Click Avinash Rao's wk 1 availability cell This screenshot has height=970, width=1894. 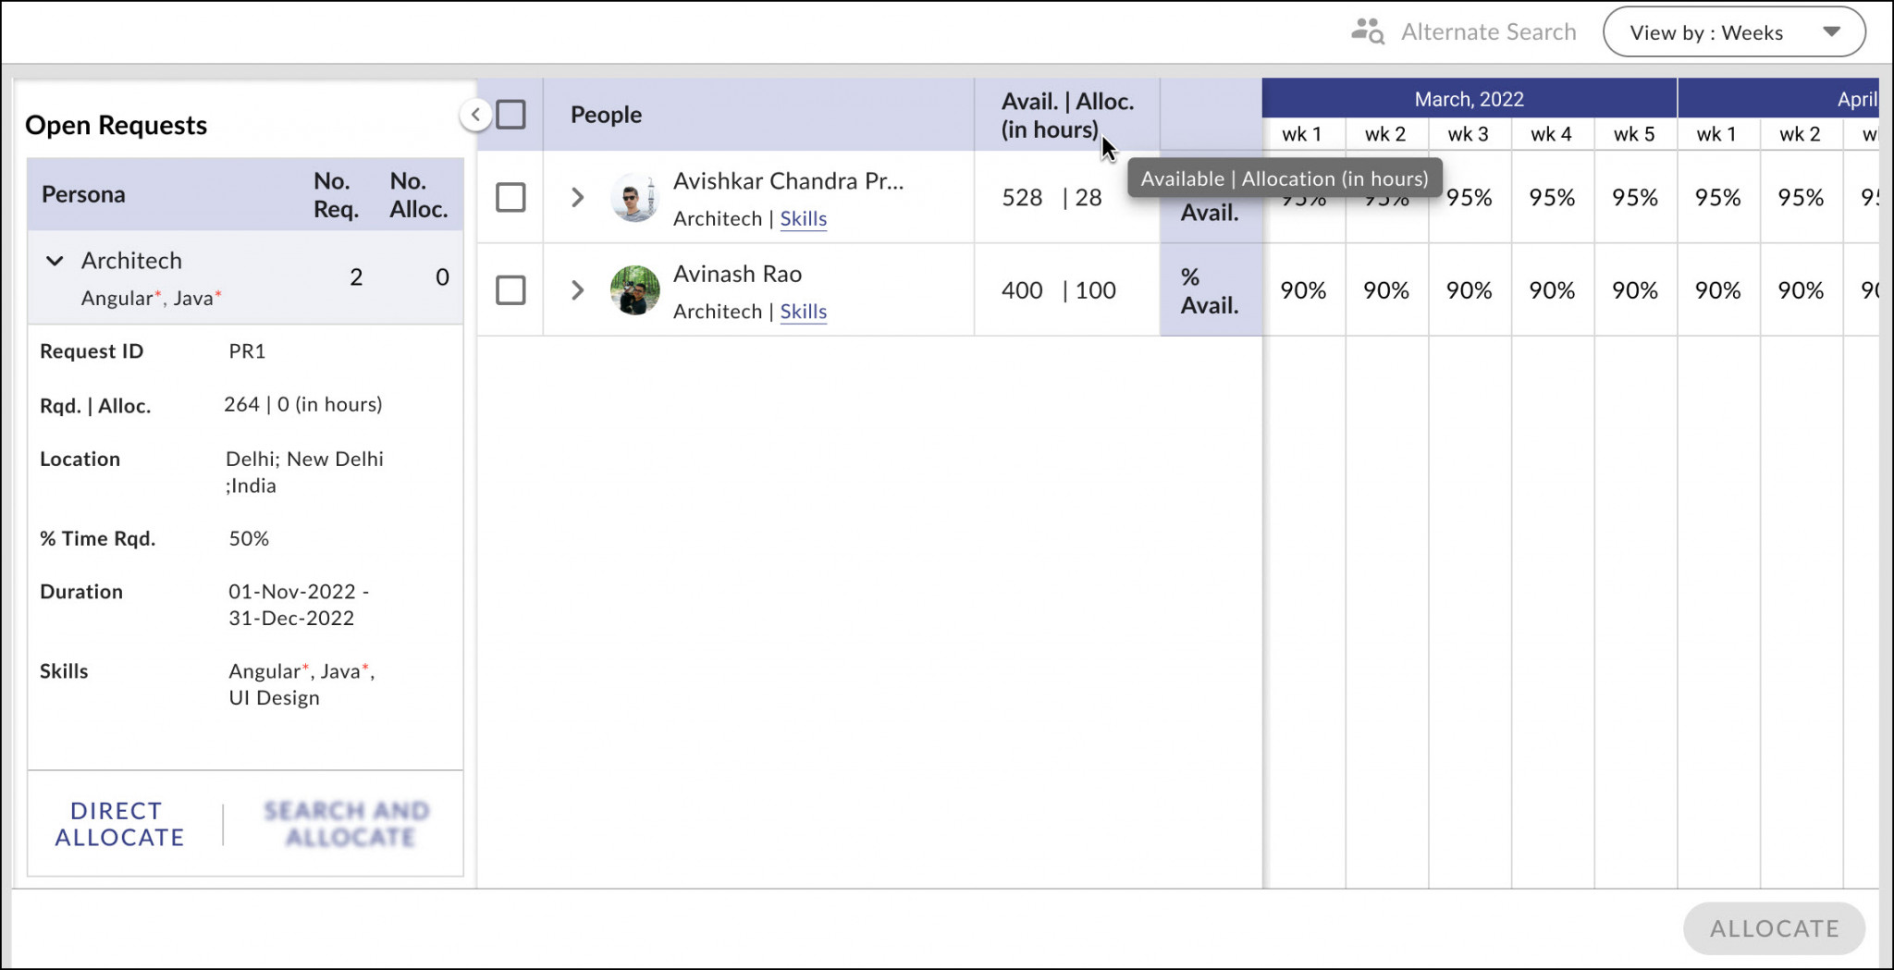point(1303,289)
